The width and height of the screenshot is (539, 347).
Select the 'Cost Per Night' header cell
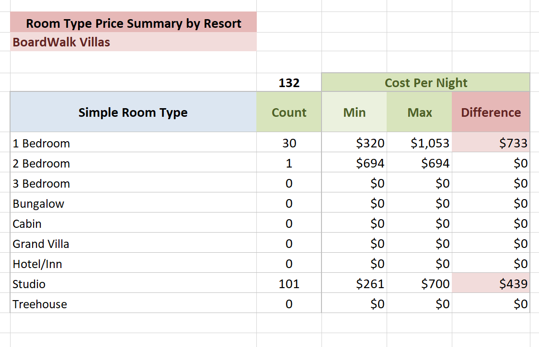426,83
